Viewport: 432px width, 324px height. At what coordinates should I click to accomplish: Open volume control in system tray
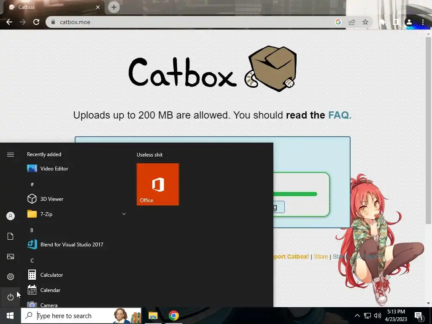(x=378, y=316)
